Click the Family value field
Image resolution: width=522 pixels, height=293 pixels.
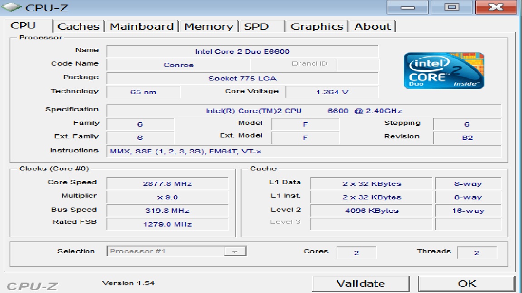click(140, 124)
